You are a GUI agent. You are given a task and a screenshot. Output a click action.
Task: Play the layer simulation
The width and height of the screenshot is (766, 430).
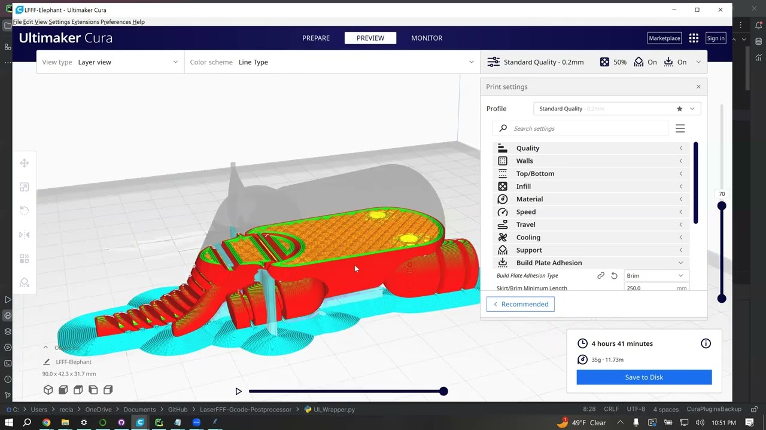coord(238,391)
